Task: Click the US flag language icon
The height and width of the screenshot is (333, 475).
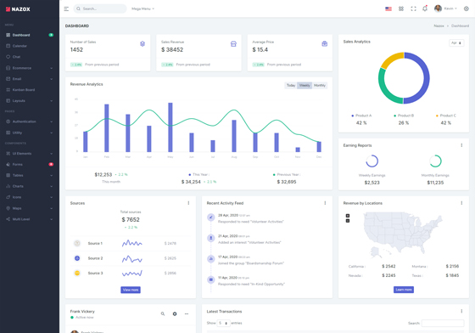Action: [388, 8]
